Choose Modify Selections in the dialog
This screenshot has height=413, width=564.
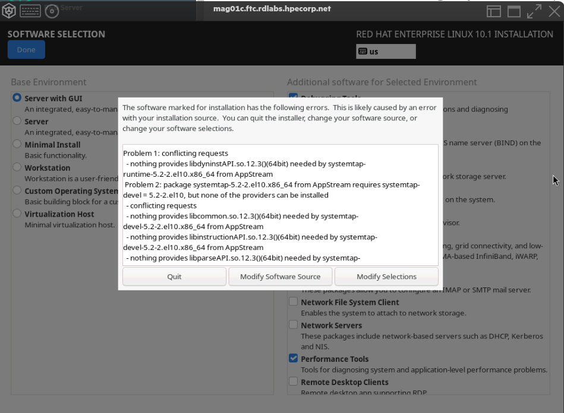[386, 277]
